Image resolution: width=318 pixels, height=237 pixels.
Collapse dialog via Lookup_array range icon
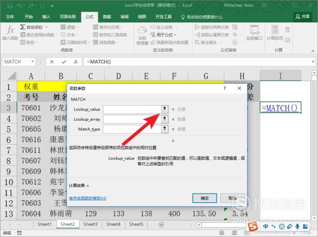point(165,119)
